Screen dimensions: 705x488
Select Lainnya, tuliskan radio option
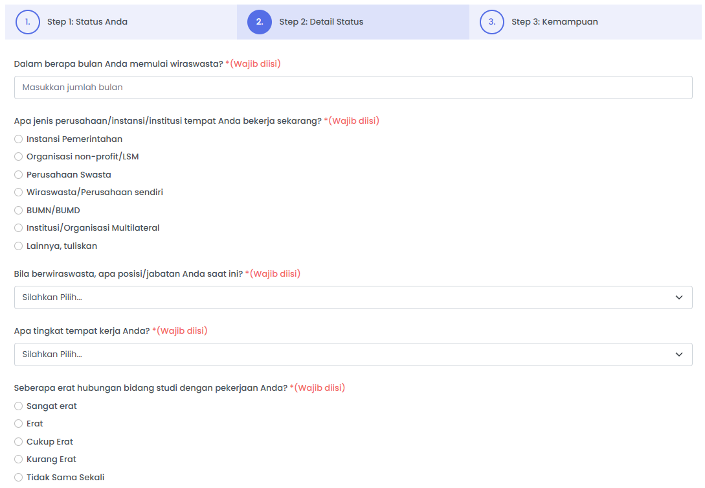click(x=19, y=246)
